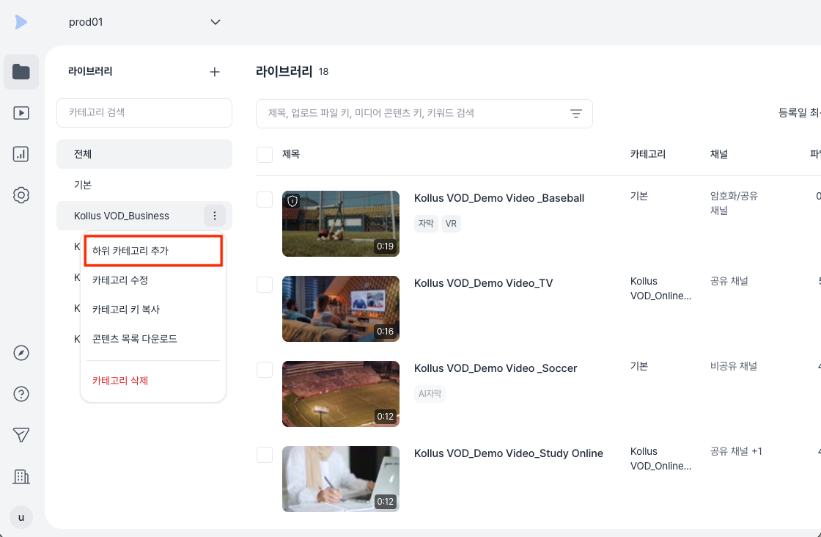The height and width of the screenshot is (537, 821).
Task: Select the Kollus VOD_Business category
Action: tap(122, 216)
